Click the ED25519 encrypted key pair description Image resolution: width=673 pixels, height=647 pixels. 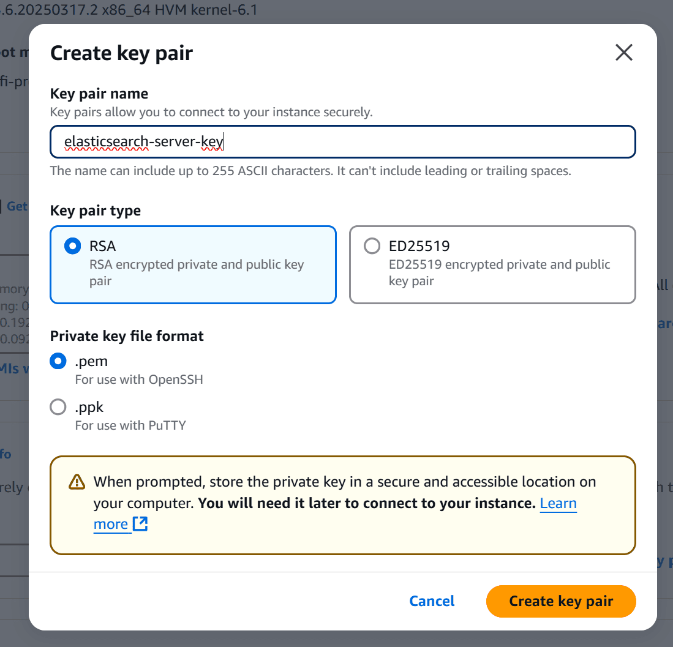pyautogui.click(x=499, y=273)
